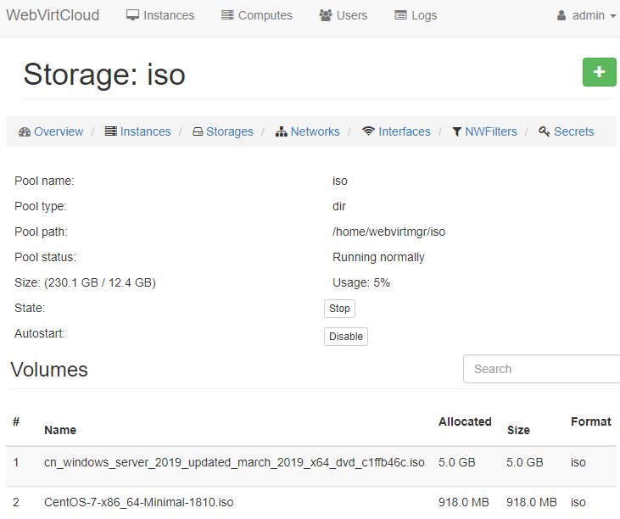Open the admin user dropdown
The width and height of the screenshot is (620, 519).
click(x=587, y=15)
